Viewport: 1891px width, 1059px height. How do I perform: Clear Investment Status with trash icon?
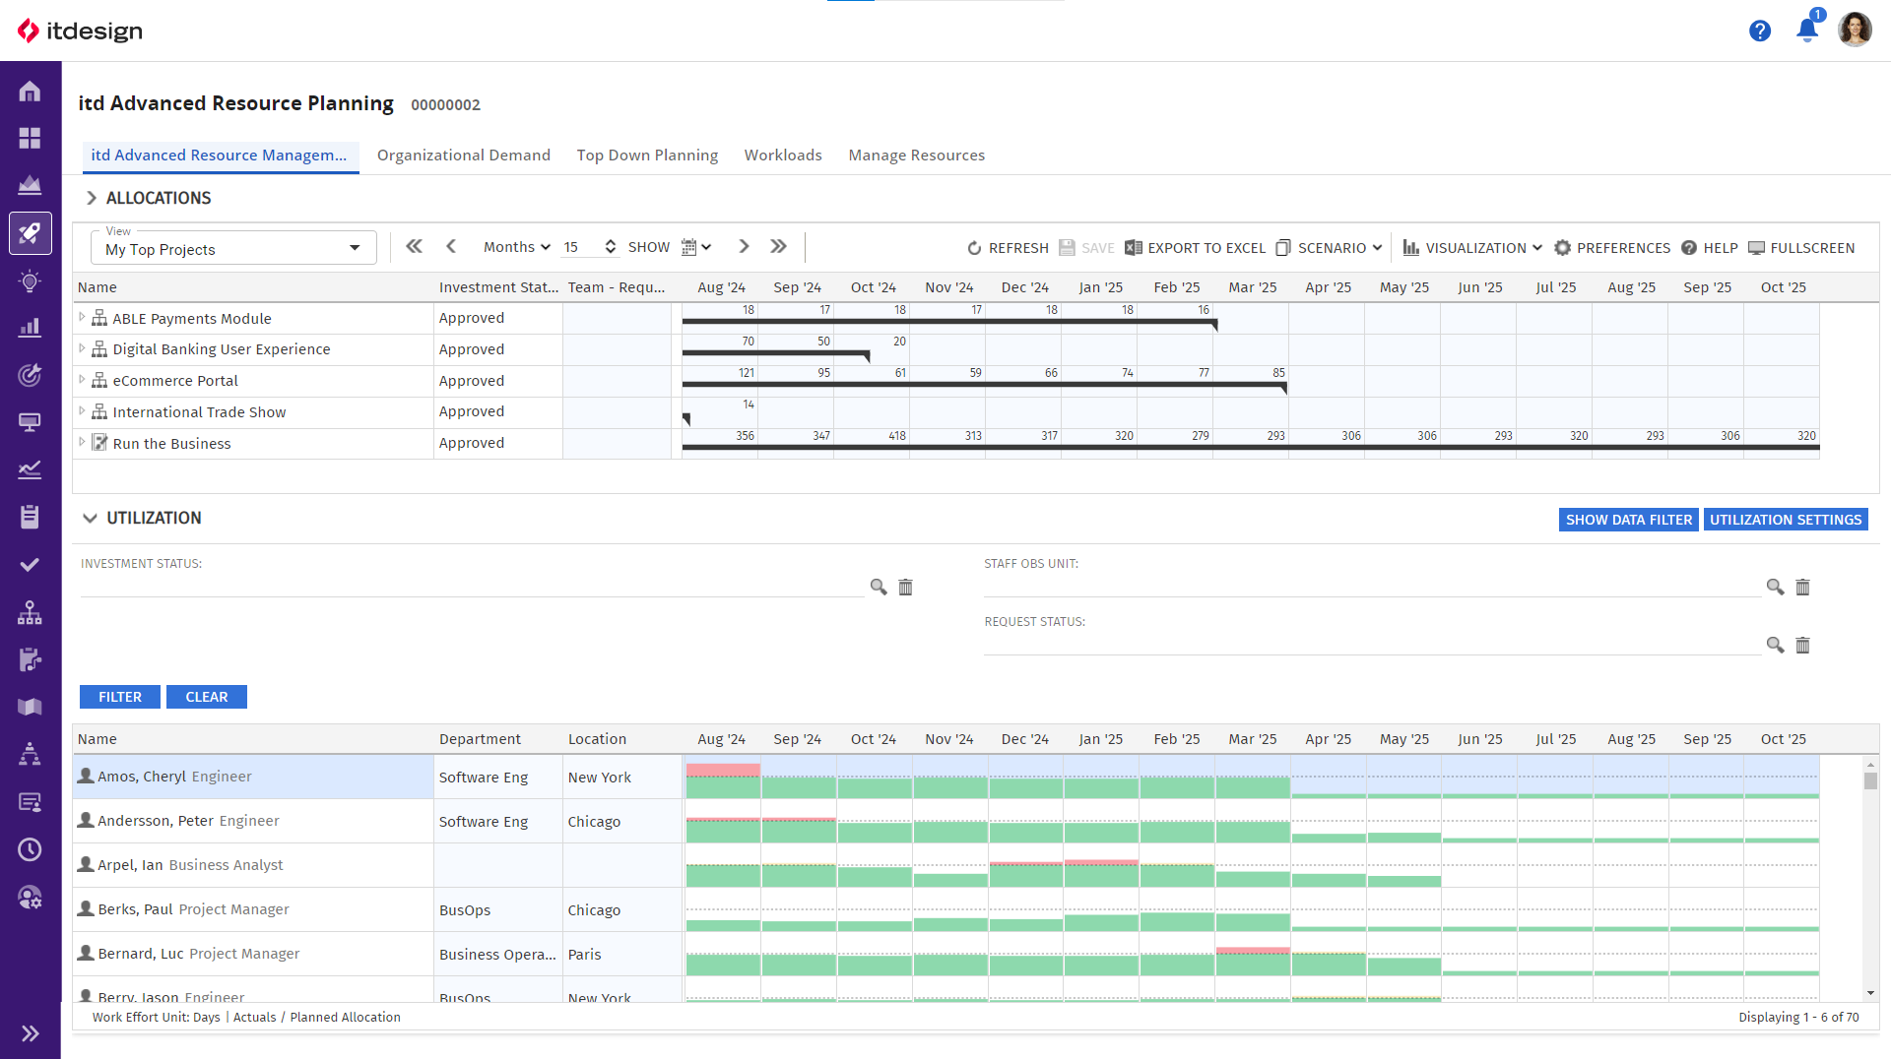pyautogui.click(x=906, y=588)
